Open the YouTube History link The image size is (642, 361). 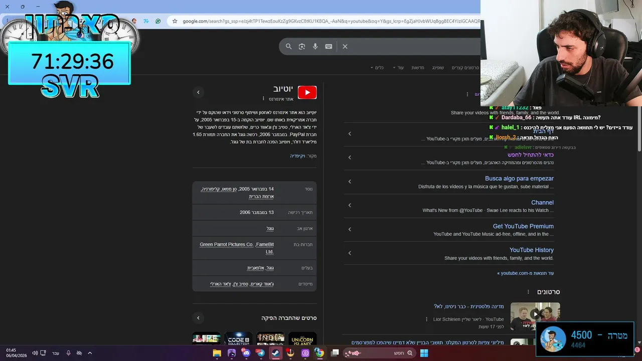pyautogui.click(x=532, y=250)
